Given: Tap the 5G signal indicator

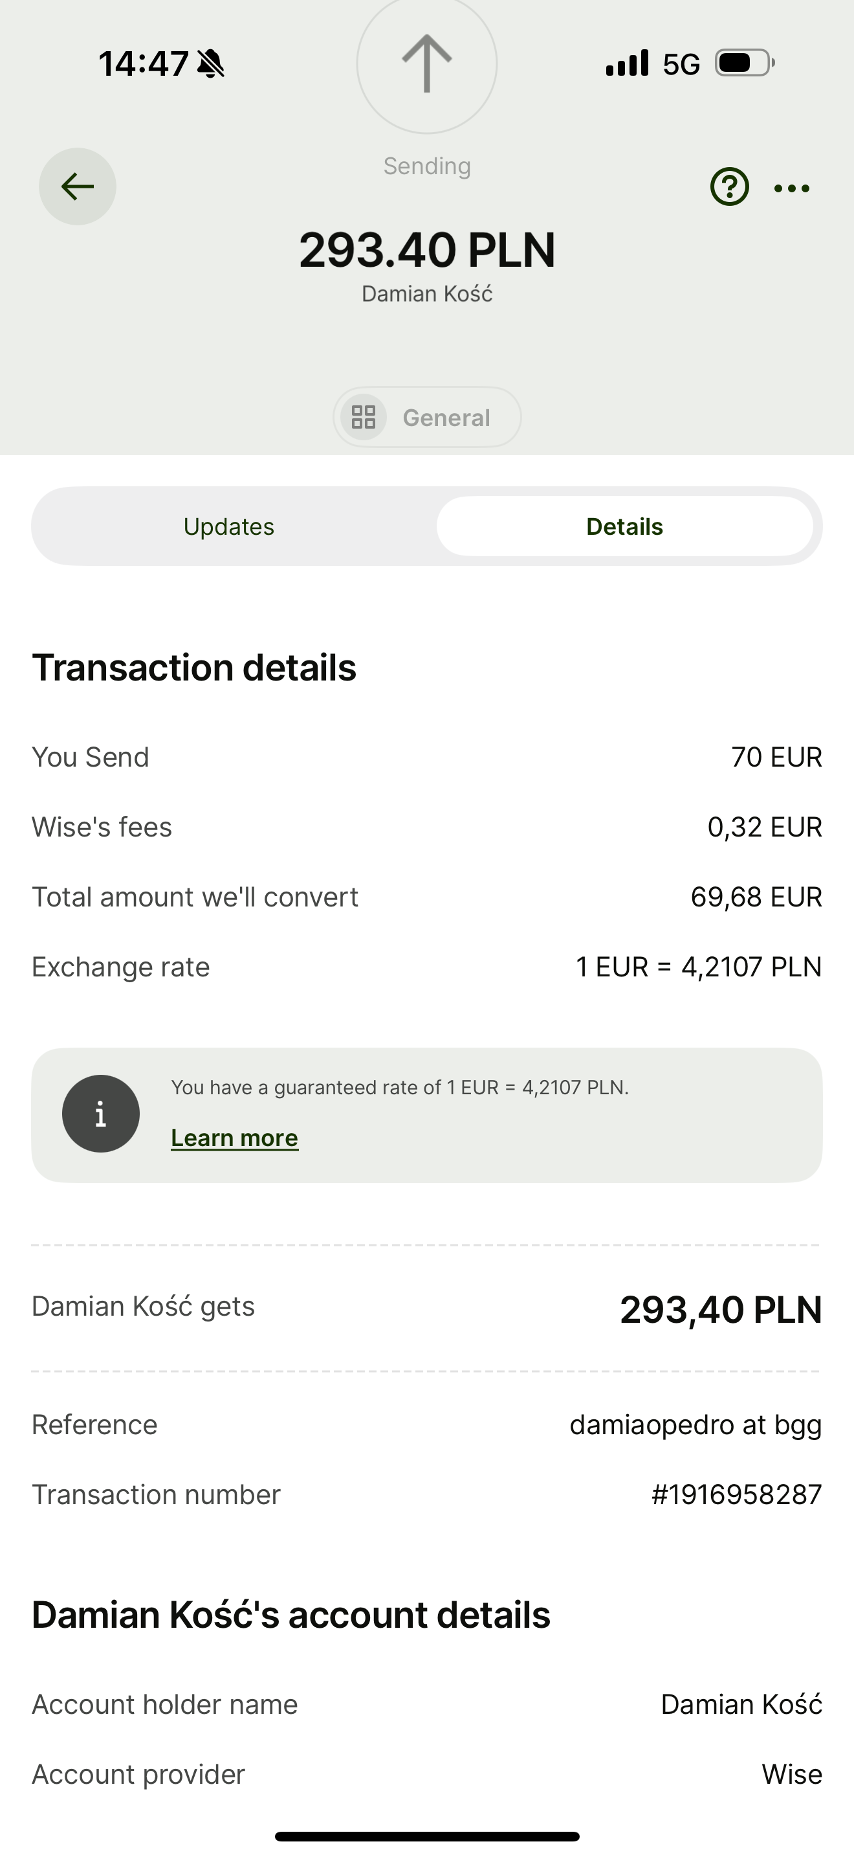Looking at the screenshot, I should coord(681,65).
